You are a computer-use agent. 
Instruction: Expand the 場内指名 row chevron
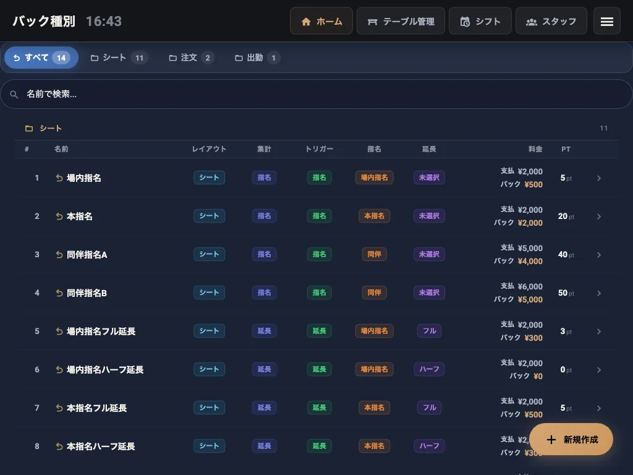[x=598, y=178]
